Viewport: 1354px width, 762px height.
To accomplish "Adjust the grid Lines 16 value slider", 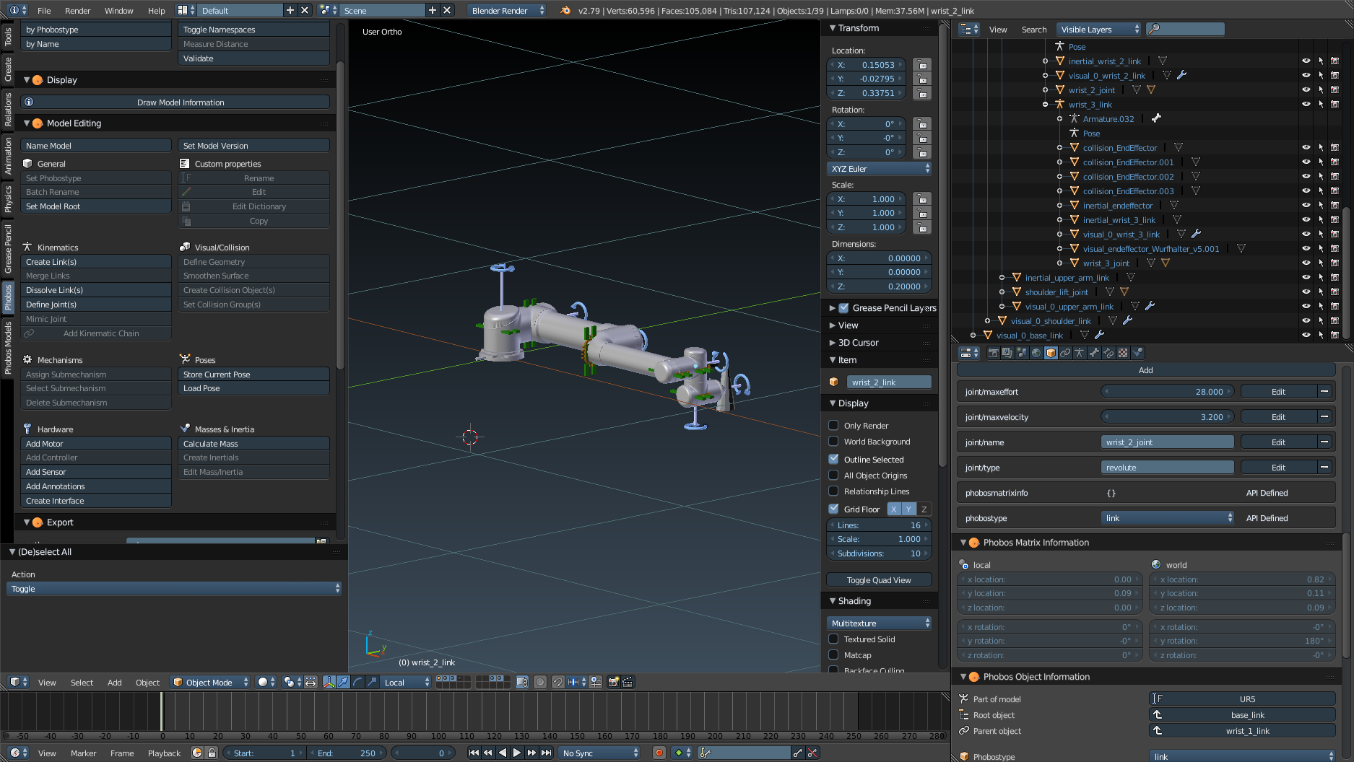I will coord(879,525).
